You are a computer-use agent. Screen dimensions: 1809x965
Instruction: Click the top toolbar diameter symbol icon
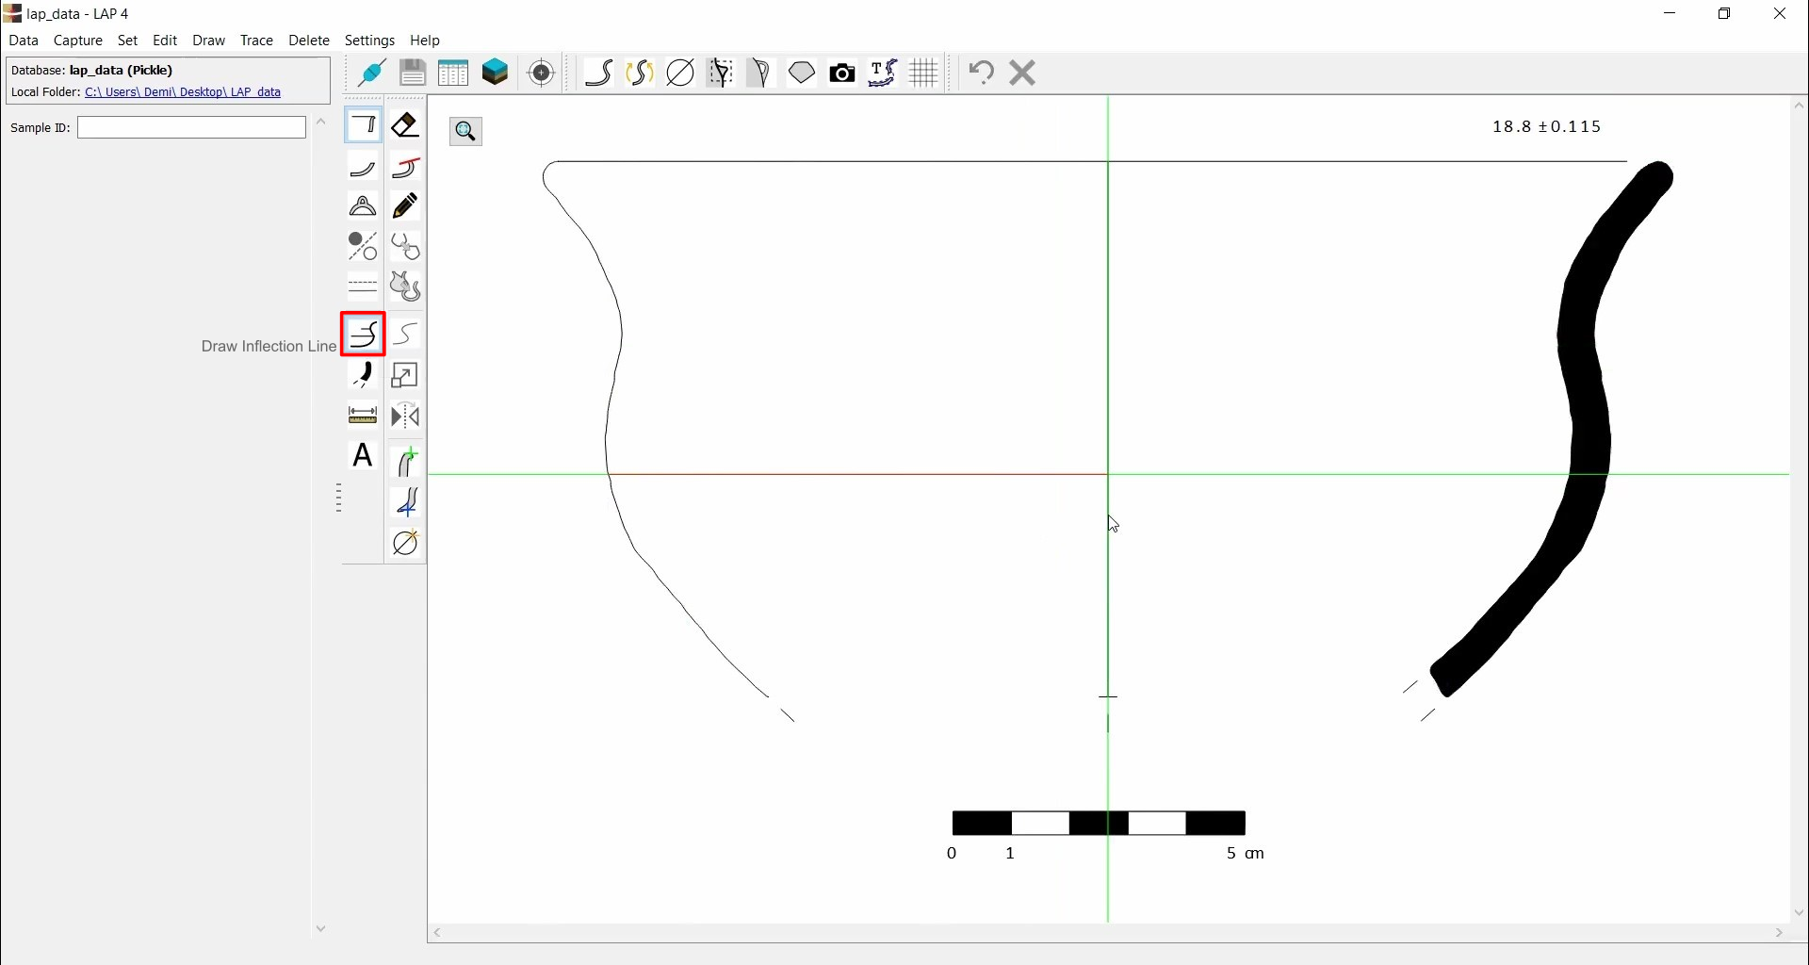pyautogui.click(x=680, y=73)
